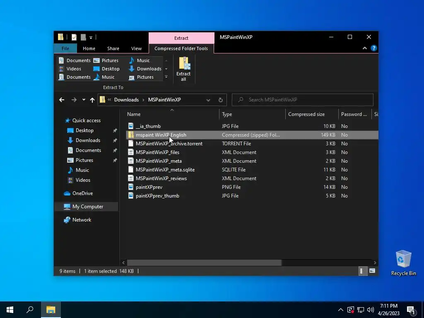The height and width of the screenshot is (318, 424).
Task: Click the scrollbar right arrow
Action: coord(375,263)
